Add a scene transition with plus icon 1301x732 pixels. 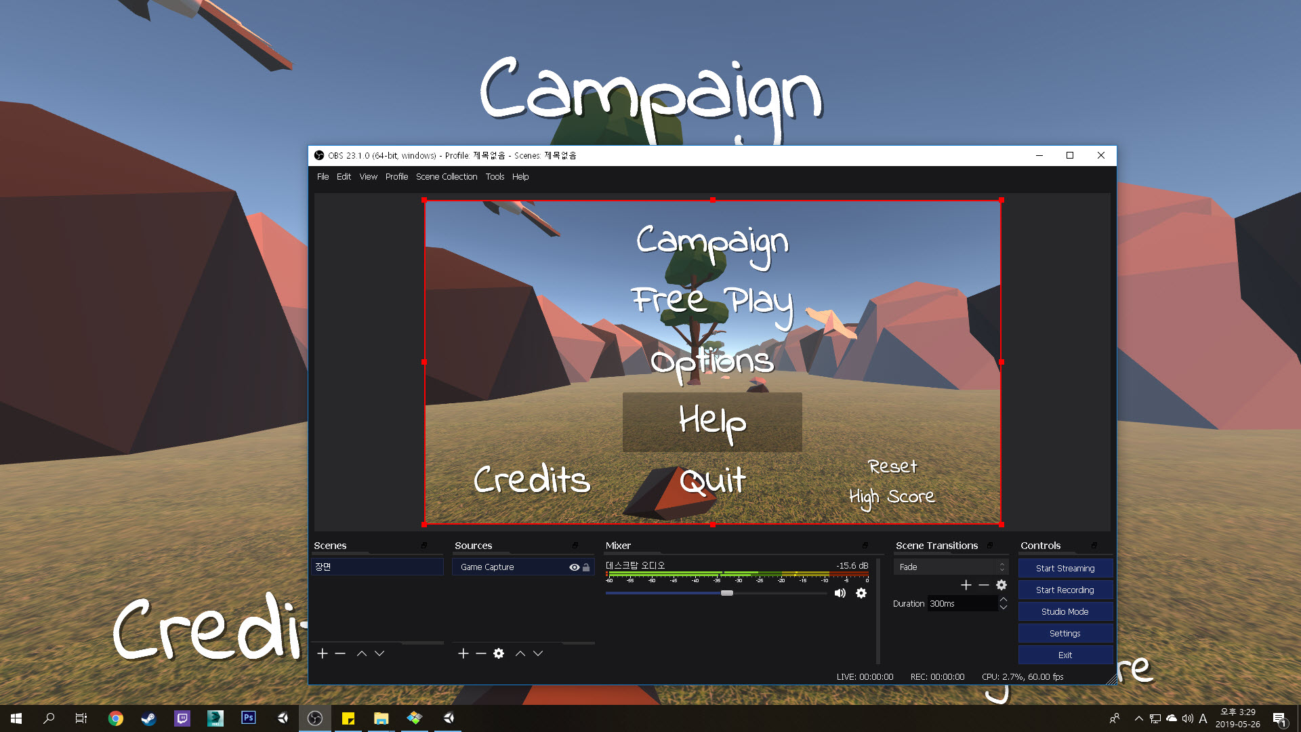966,585
